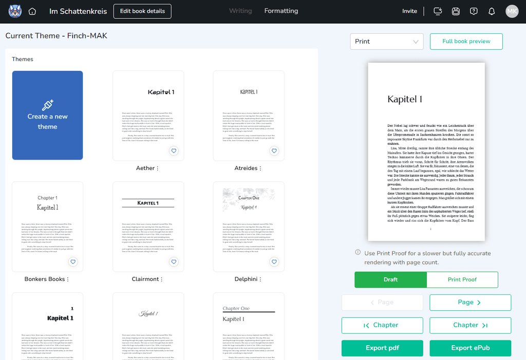The height and width of the screenshot is (360, 526).
Task: Switch to the Writing tab
Action: pyautogui.click(x=240, y=11)
